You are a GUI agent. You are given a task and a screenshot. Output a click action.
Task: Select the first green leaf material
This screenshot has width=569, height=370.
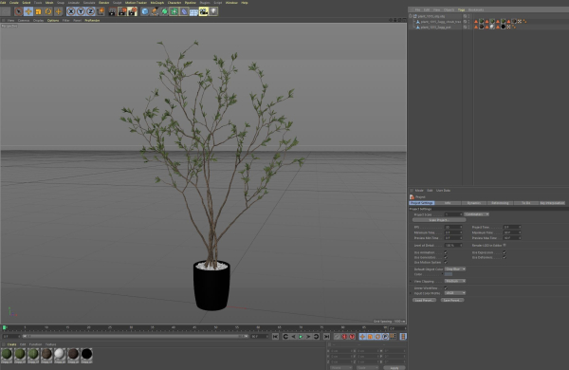click(x=7, y=356)
